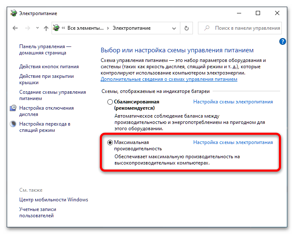Click Все элементы breadcrumb segment
The width and height of the screenshot is (294, 234).
86,28
